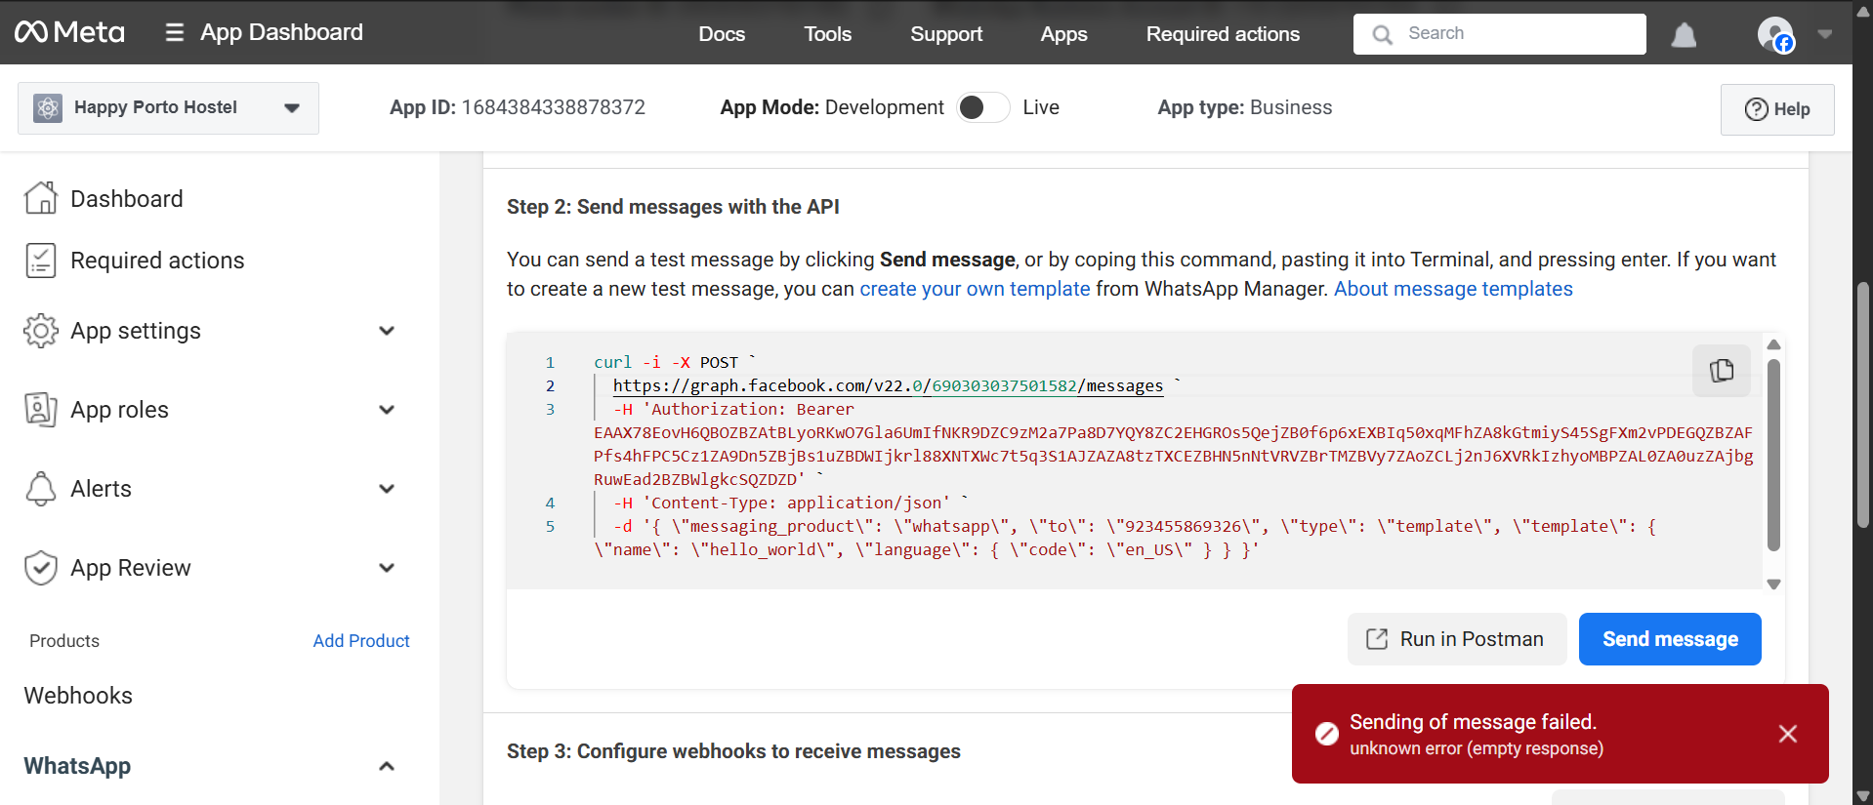Click the App type: Business label
1873x805 pixels.
pyautogui.click(x=1245, y=107)
